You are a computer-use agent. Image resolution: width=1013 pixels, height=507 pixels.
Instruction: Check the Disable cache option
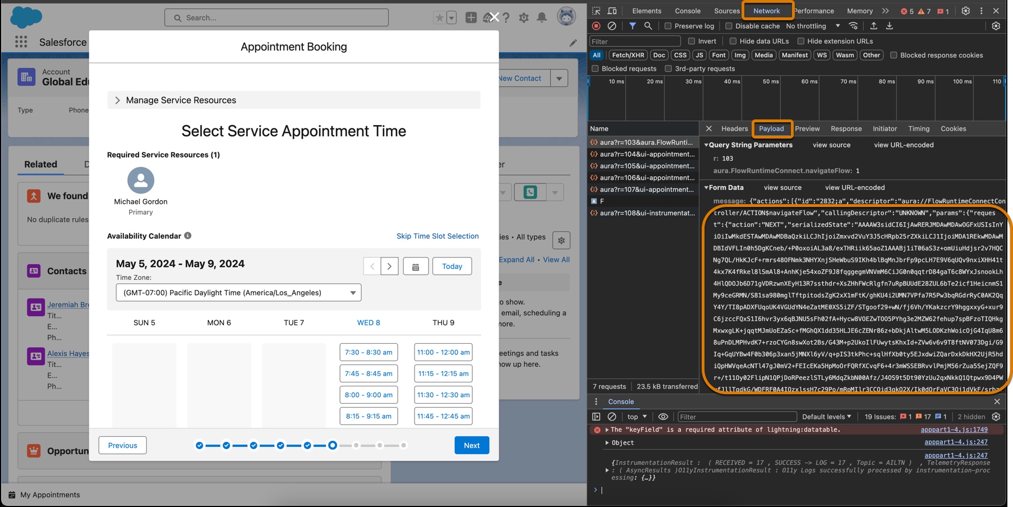(x=728, y=26)
